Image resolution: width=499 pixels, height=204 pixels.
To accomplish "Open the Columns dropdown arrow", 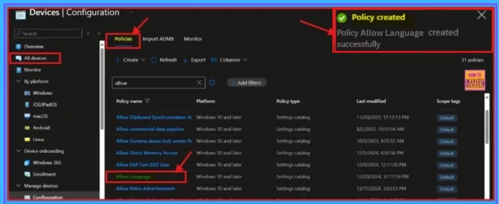I will tap(245, 60).
